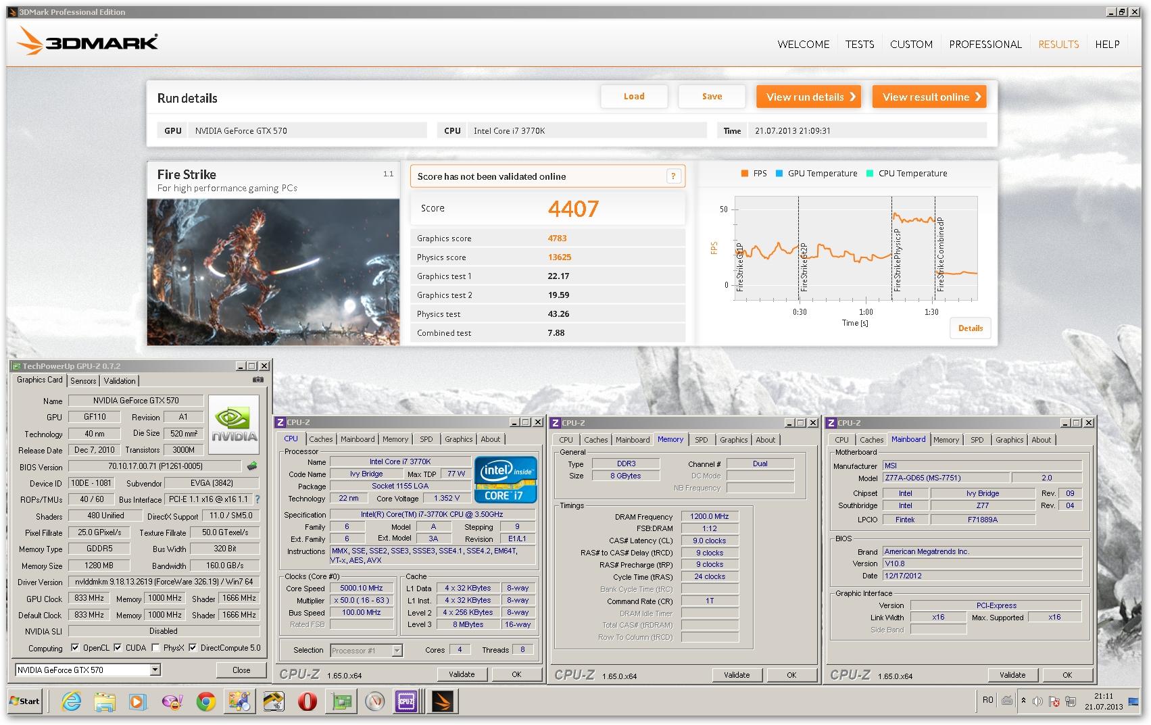Click Validate in the first CPU-Z window
The width and height of the screenshot is (1151, 725).
tap(462, 674)
